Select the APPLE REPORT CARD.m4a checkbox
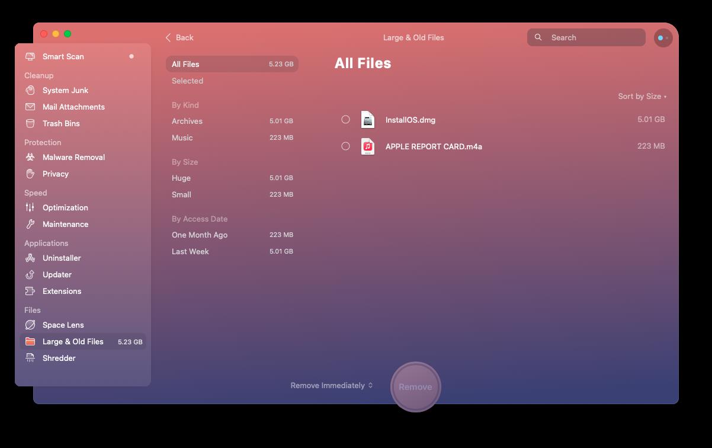Viewport: 712px width, 448px height. (x=346, y=146)
